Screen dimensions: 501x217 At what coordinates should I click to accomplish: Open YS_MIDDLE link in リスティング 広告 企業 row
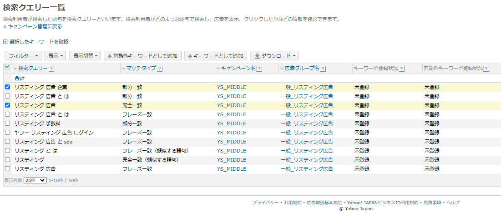(x=232, y=87)
